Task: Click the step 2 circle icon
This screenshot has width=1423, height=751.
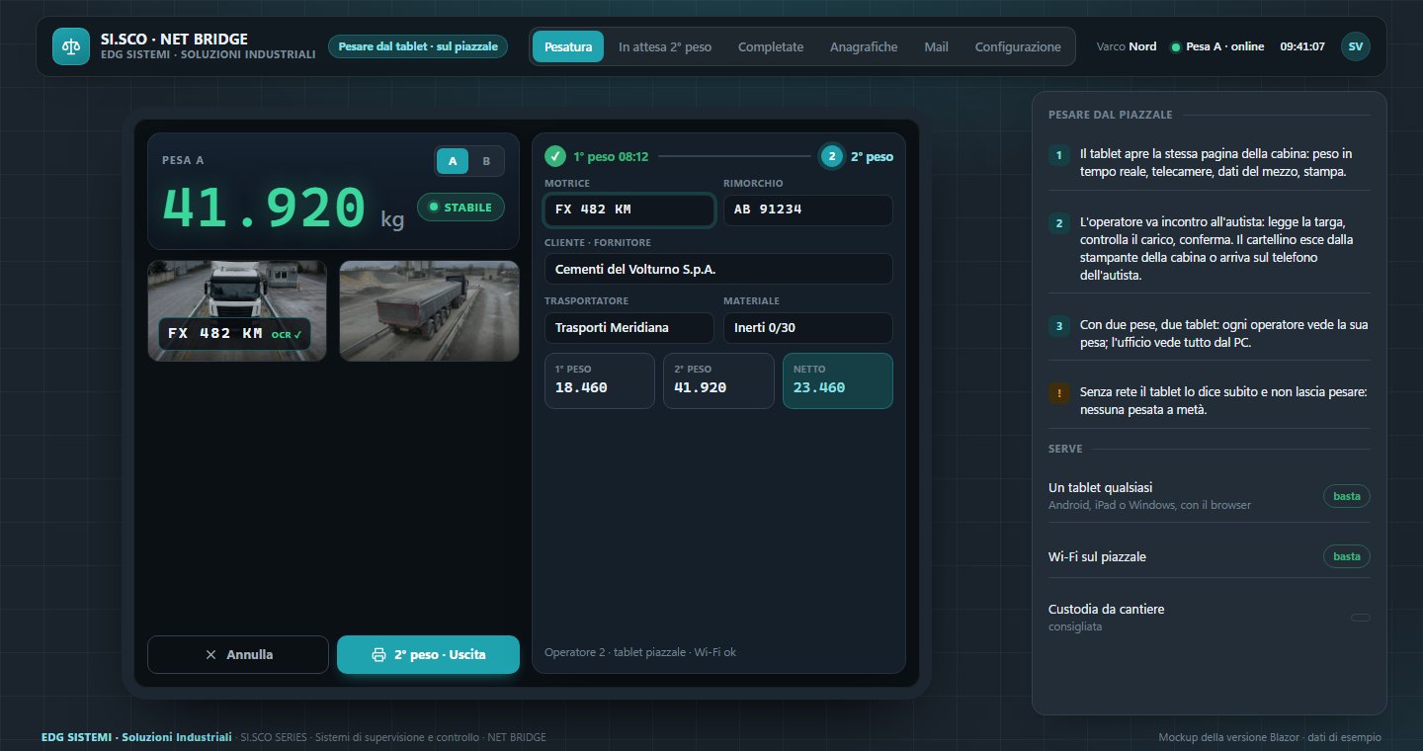Action: click(832, 156)
